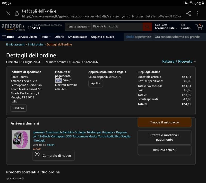Open the pink smartwatch product thumbnail

coord(21,139)
